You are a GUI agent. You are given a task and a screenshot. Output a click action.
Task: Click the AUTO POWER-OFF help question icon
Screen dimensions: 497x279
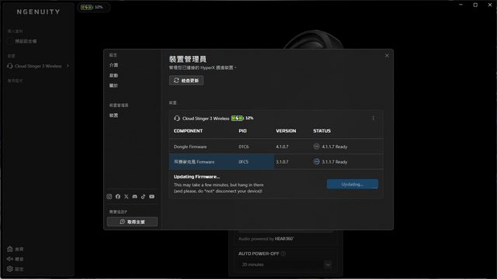coord(283,253)
